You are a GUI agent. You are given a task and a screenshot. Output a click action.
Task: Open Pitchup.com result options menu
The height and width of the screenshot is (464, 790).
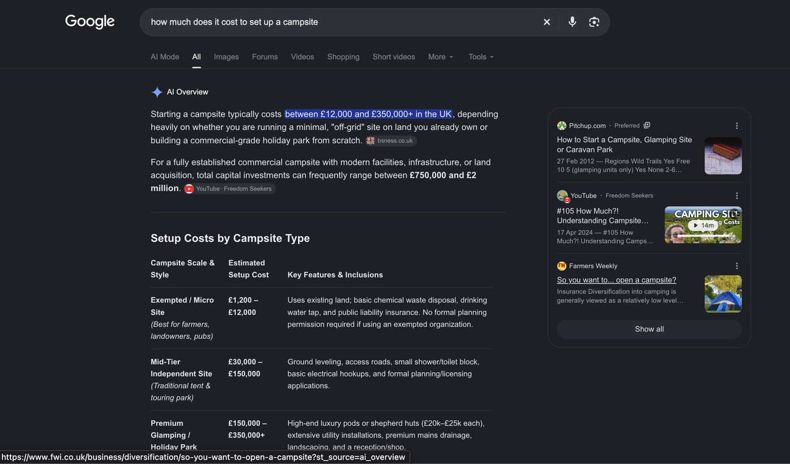(737, 126)
